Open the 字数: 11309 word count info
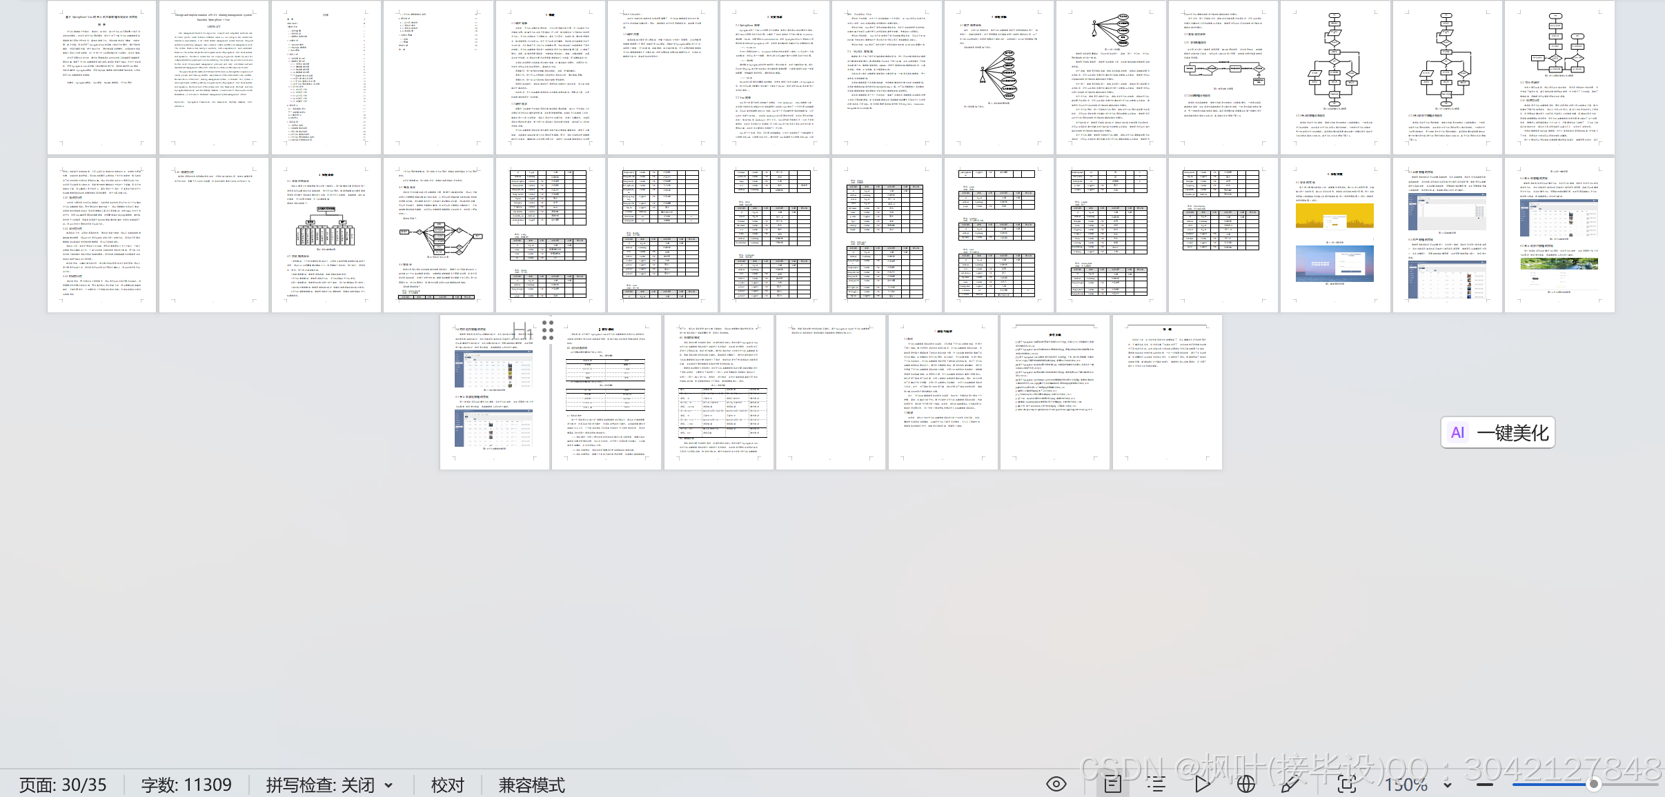This screenshot has width=1665, height=797. [186, 785]
